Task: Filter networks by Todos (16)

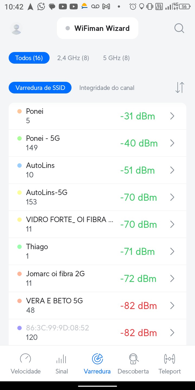Action: 29,58
